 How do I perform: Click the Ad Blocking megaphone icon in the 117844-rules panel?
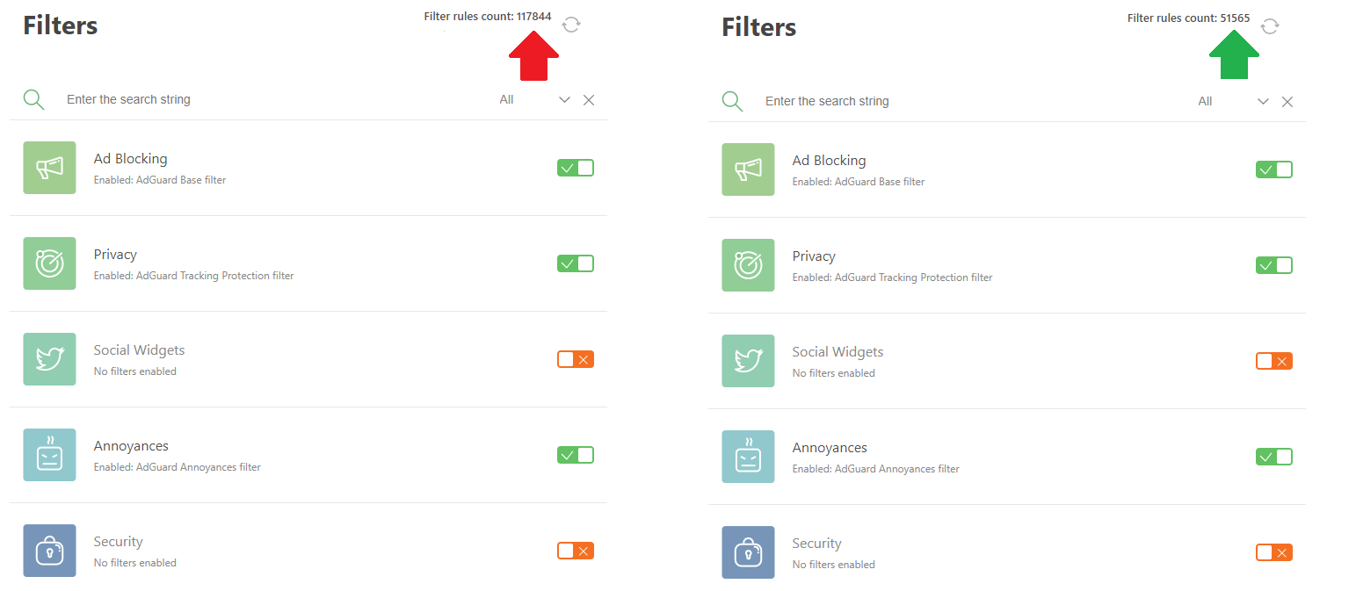tap(49, 168)
